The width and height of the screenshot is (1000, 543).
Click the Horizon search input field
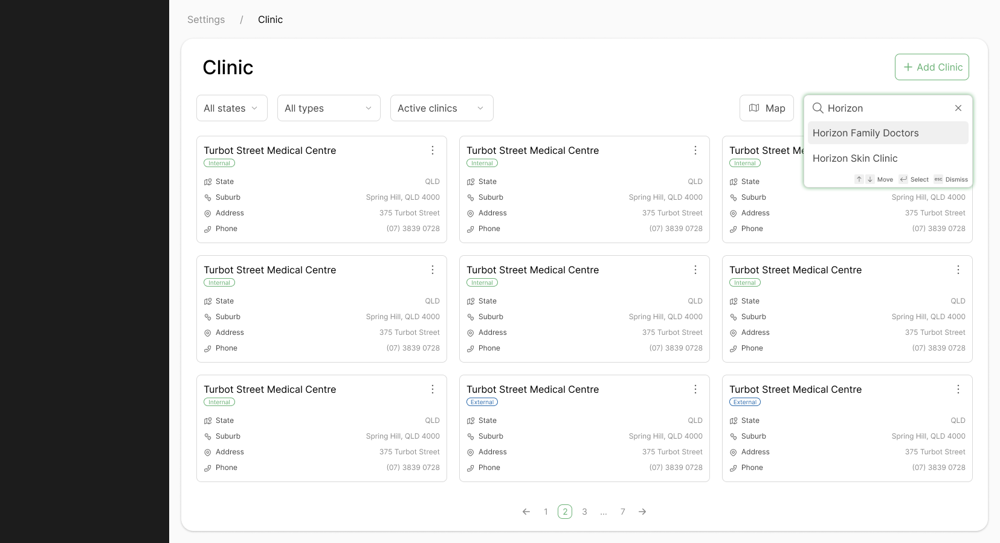coord(885,108)
